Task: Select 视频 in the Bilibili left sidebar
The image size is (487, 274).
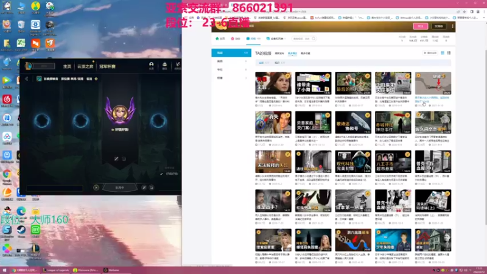Action: tap(231, 53)
